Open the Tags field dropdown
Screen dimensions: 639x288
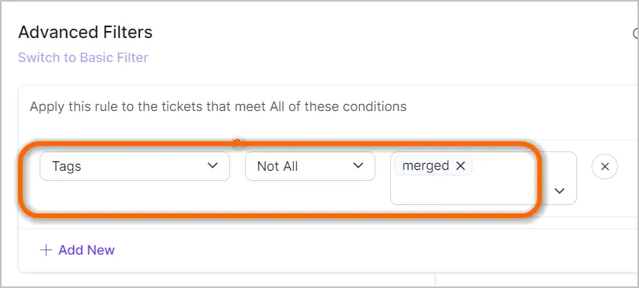point(135,166)
